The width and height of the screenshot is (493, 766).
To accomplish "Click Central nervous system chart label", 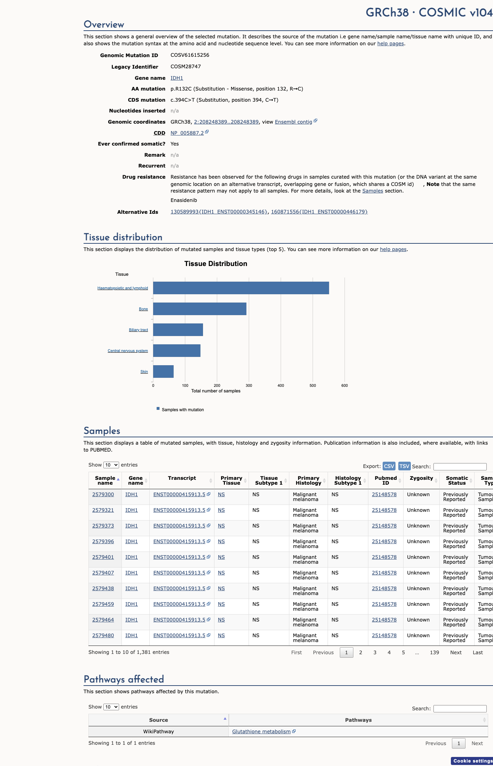I will [x=128, y=351].
